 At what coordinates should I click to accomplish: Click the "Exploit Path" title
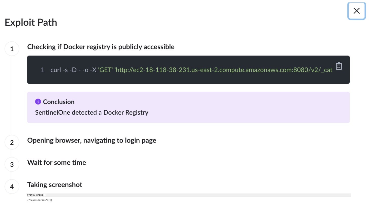[31, 22]
